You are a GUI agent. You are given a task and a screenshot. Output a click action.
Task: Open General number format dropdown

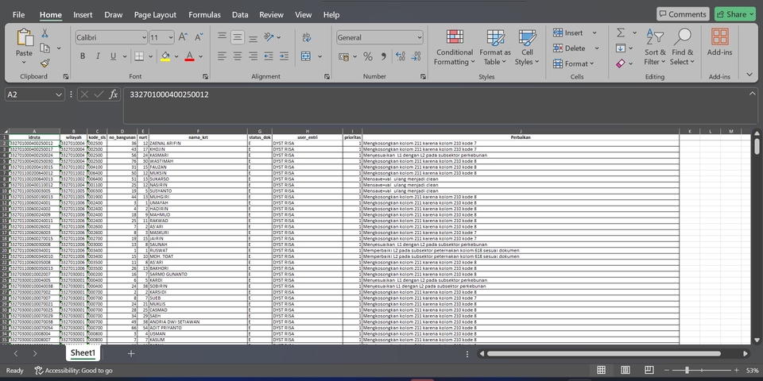[420, 37]
